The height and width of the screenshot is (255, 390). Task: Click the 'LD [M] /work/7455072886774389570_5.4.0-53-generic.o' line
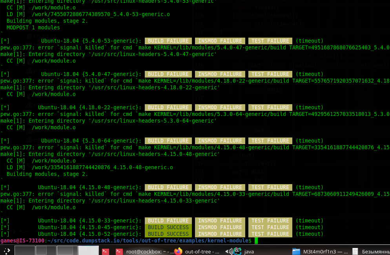click(x=88, y=14)
